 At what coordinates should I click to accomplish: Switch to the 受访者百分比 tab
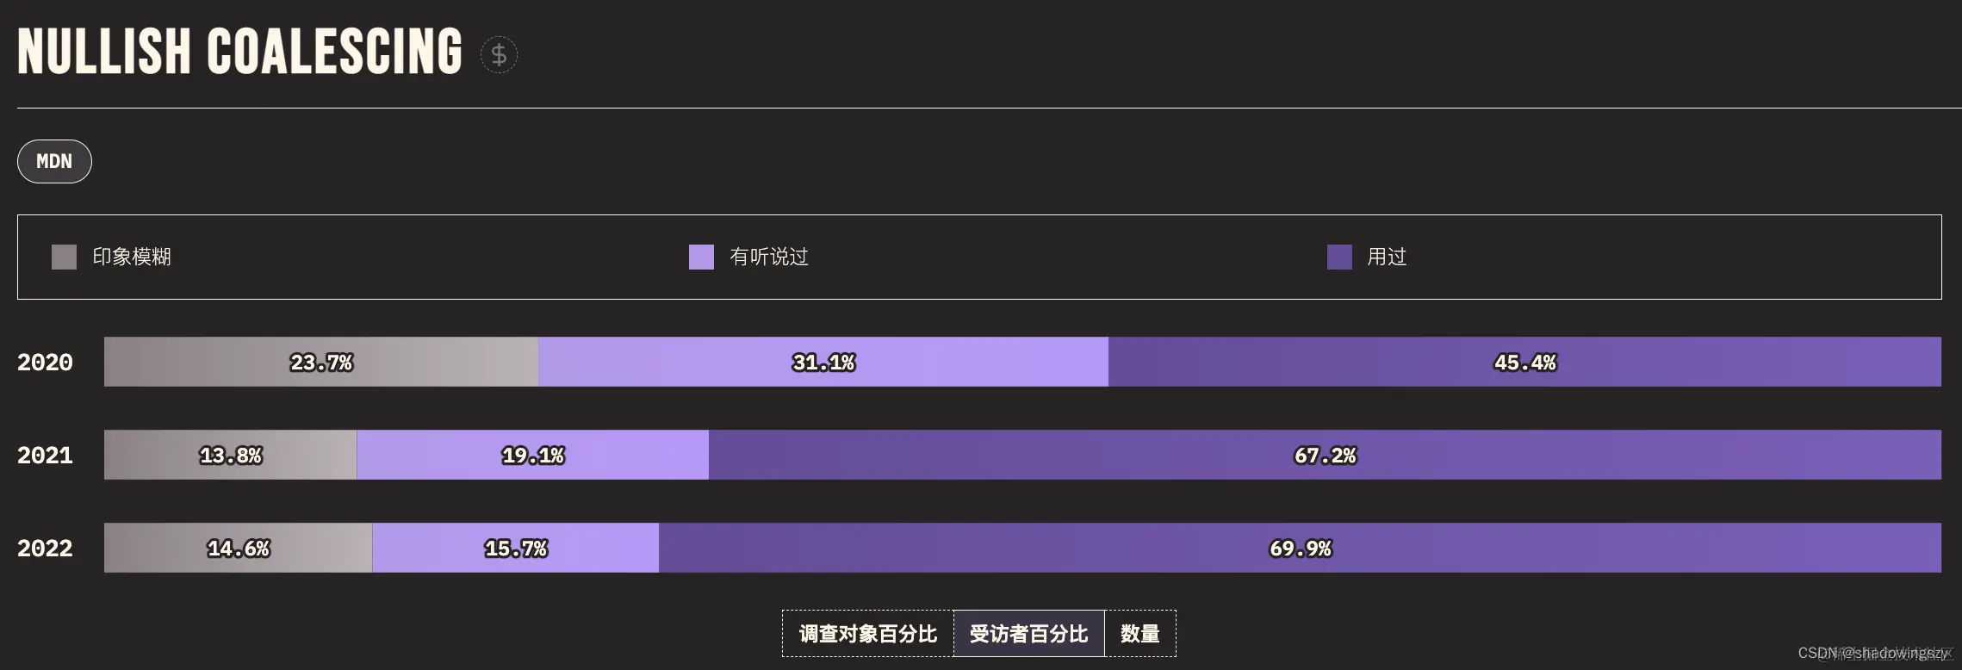pyautogui.click(x=1029, y=633)
